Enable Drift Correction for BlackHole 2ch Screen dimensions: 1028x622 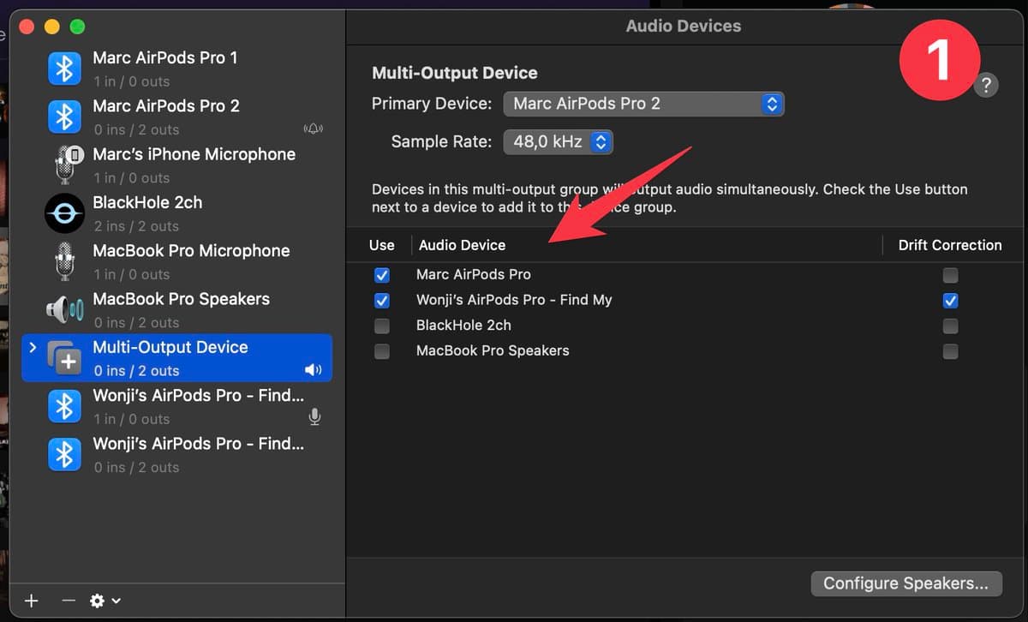950,326
